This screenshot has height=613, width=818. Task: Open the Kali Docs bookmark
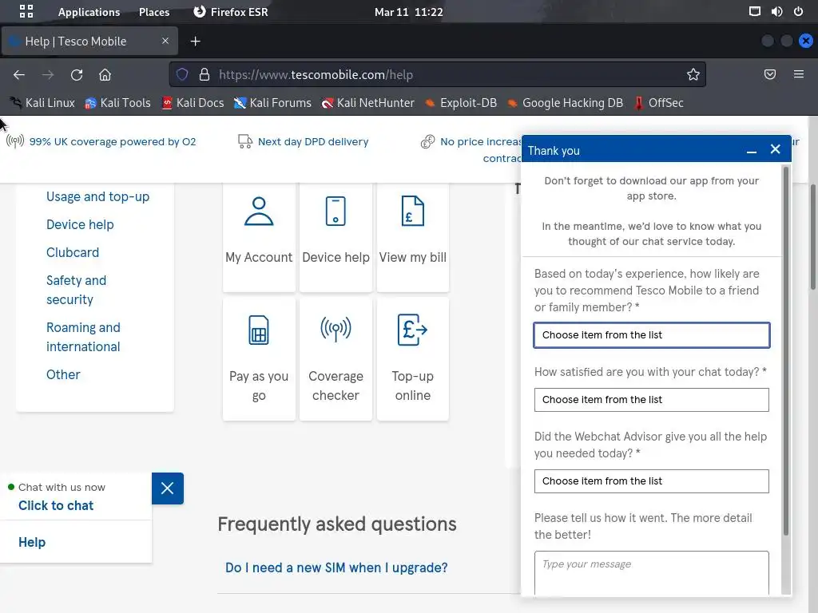click(193, 103)
